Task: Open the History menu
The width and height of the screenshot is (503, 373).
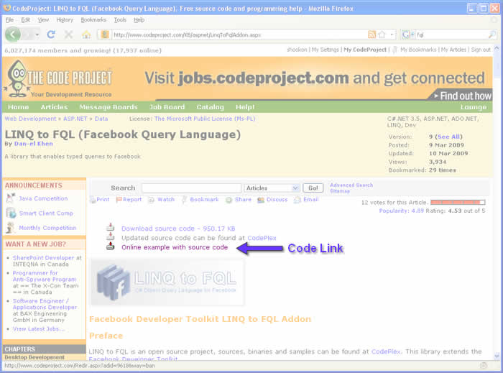Action: (x=65, y=20)
